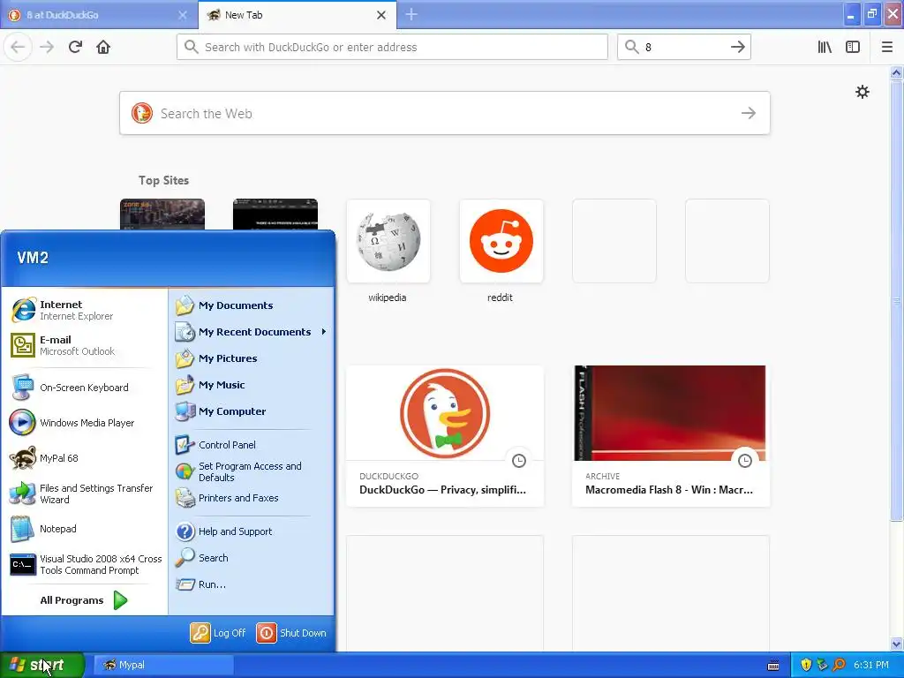This screenshot has height=678, width=904.
Task: Open Set Program Access and Defaults
Action: point(252,471)
